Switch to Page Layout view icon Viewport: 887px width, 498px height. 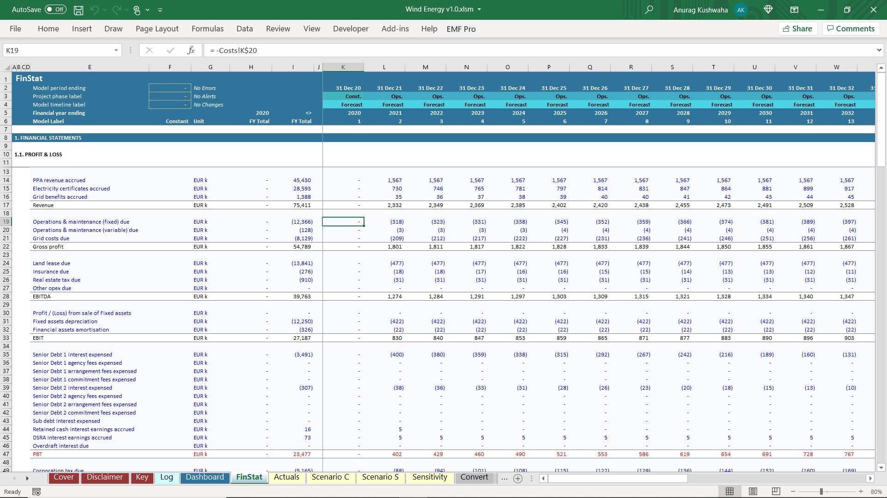[x=753, y=492]
